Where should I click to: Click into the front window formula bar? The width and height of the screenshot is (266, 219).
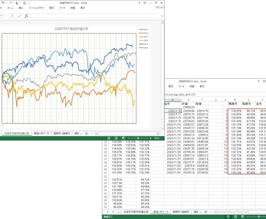coord(95,16)
